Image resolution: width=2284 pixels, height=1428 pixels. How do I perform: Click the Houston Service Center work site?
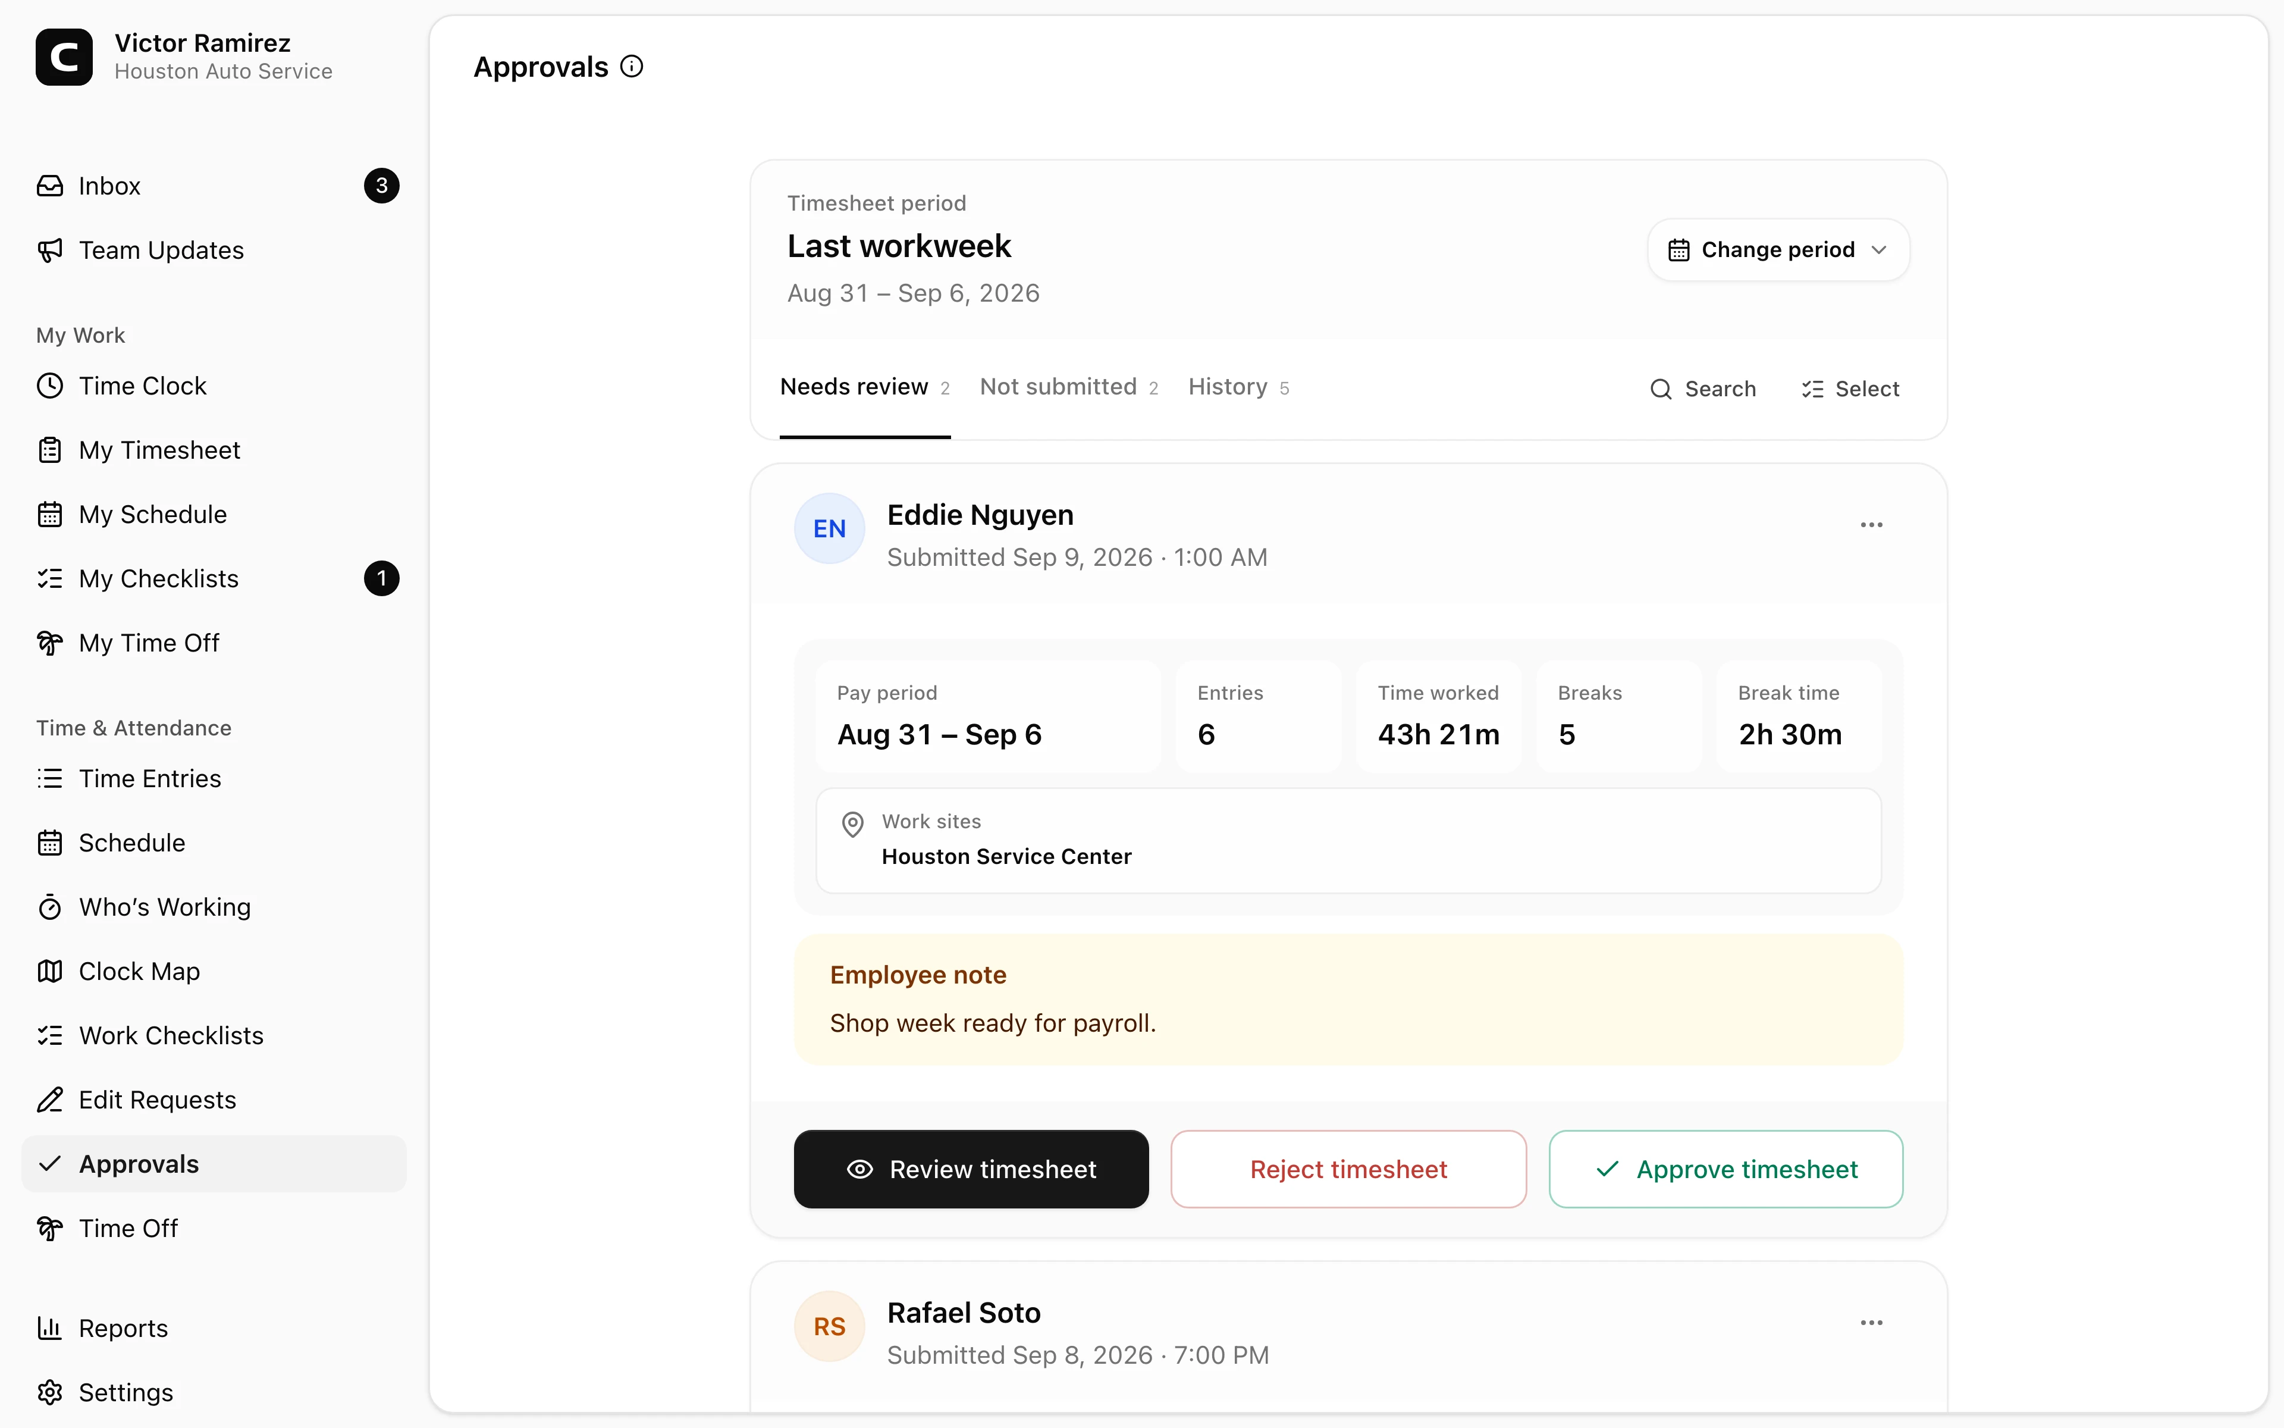click(1006, 857)
